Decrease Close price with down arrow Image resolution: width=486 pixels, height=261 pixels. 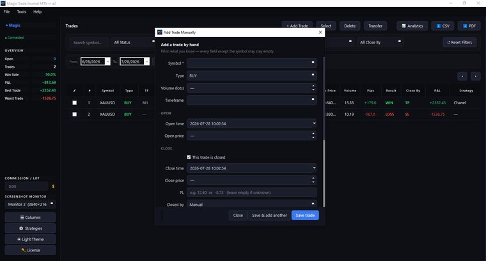313,182
